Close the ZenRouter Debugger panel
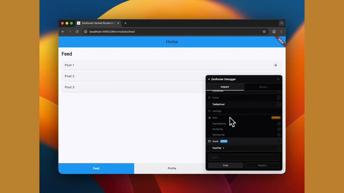 pyautogui.click(x=278, y=79)
